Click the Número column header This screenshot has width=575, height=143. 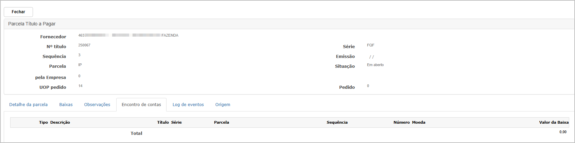(x=402, y=122)
